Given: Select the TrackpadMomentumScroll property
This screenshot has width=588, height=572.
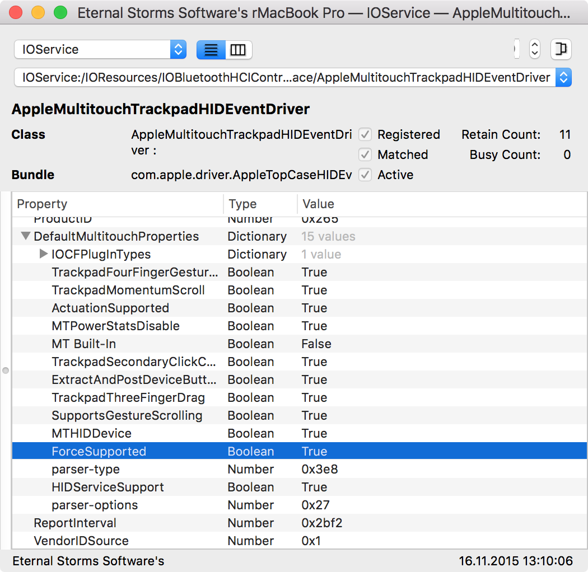Looking at the screenshot, I should [x=299, y=290].
